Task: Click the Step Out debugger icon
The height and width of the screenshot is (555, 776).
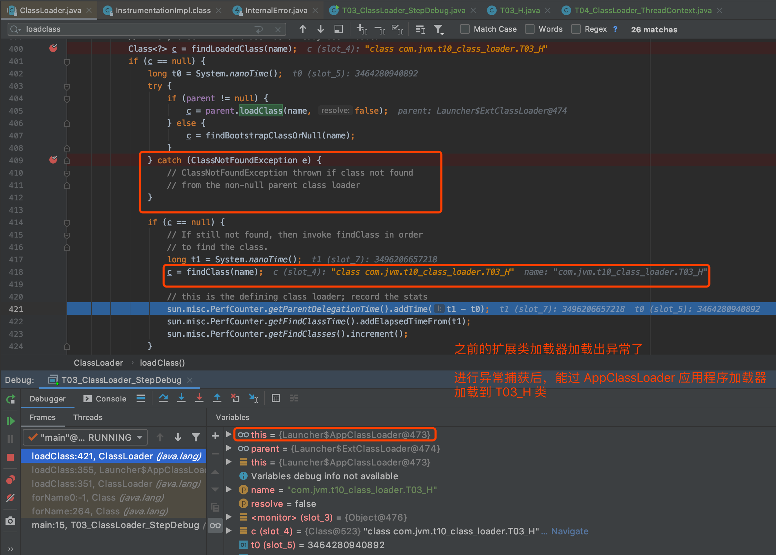Action: coord(217,398)
